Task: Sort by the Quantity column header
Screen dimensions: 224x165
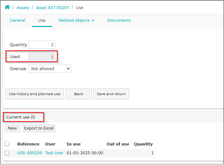Action: coord(143,144)
